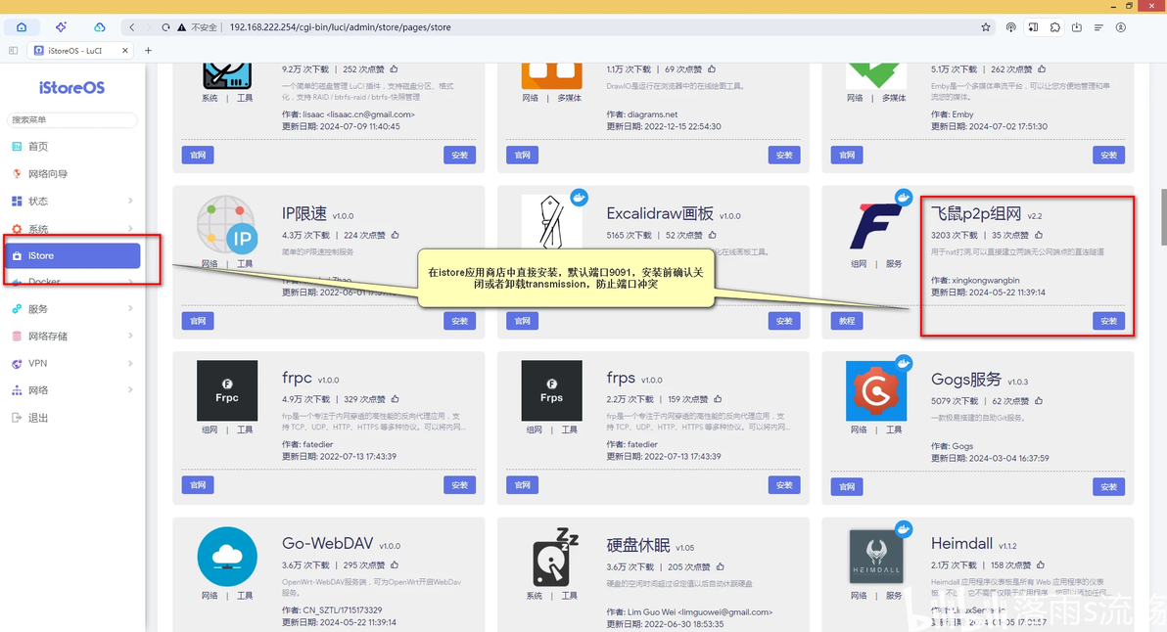1167x632 pixels.
Task: Click the frpc app icon
Action: click(227, 390)
